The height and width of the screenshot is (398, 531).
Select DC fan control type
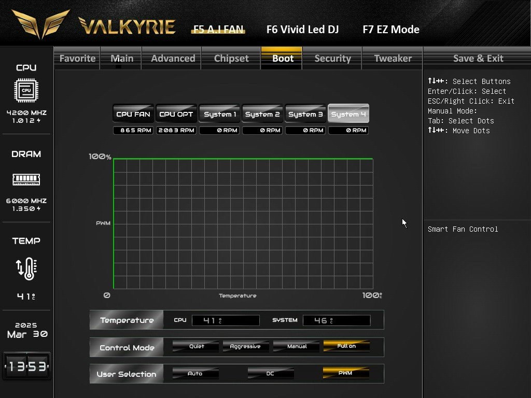click(270, 374)
